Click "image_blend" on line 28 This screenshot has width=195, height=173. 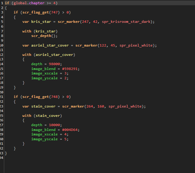(x=43, y=130)
